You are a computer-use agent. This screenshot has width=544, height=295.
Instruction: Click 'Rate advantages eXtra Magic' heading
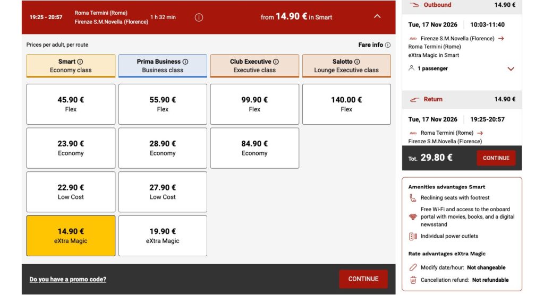point(447,254)
